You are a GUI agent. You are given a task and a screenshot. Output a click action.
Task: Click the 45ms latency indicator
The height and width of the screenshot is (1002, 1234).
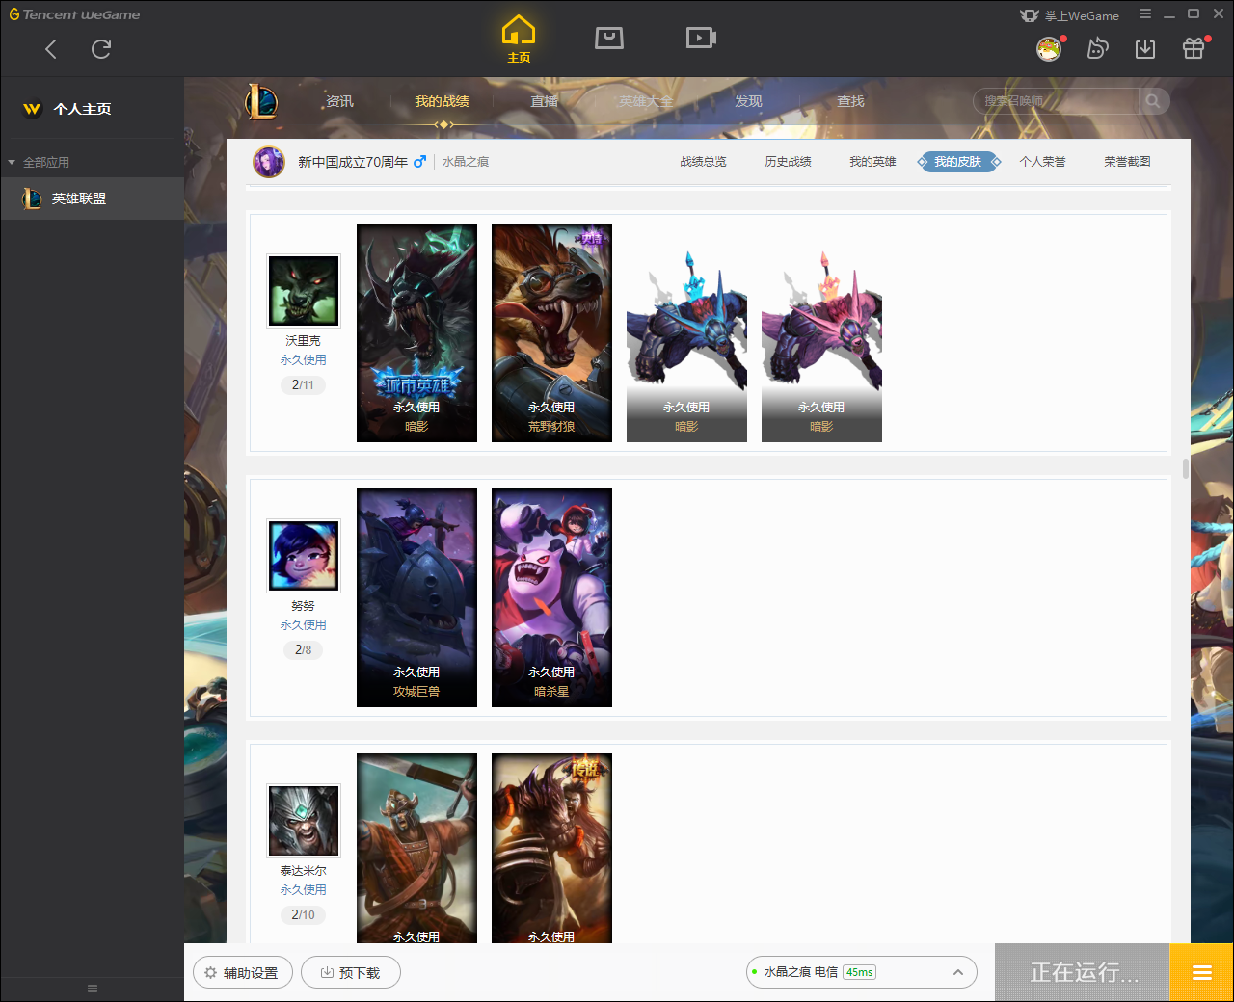(859, 972)
